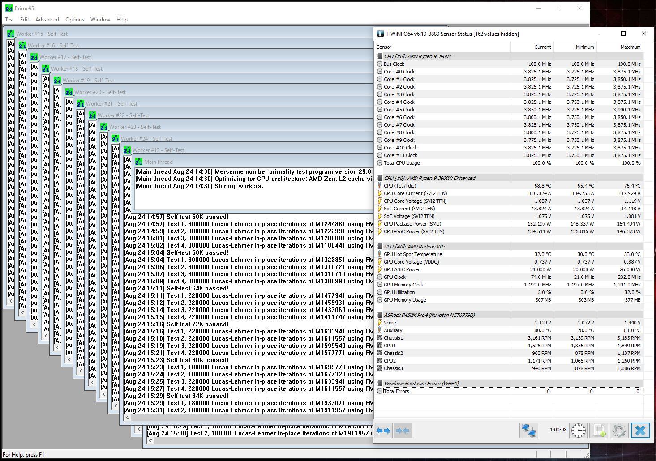Click the Worker #20 window icon
The width and height of the screenshot is (656, 461).
pyautogui.click(x=69, y=92)
